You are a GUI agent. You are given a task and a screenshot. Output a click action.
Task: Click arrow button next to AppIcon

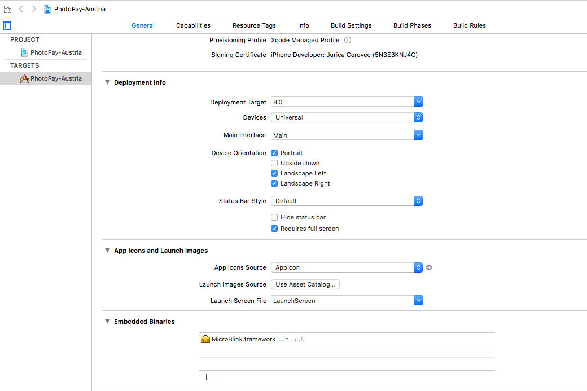tap(429, 267)
